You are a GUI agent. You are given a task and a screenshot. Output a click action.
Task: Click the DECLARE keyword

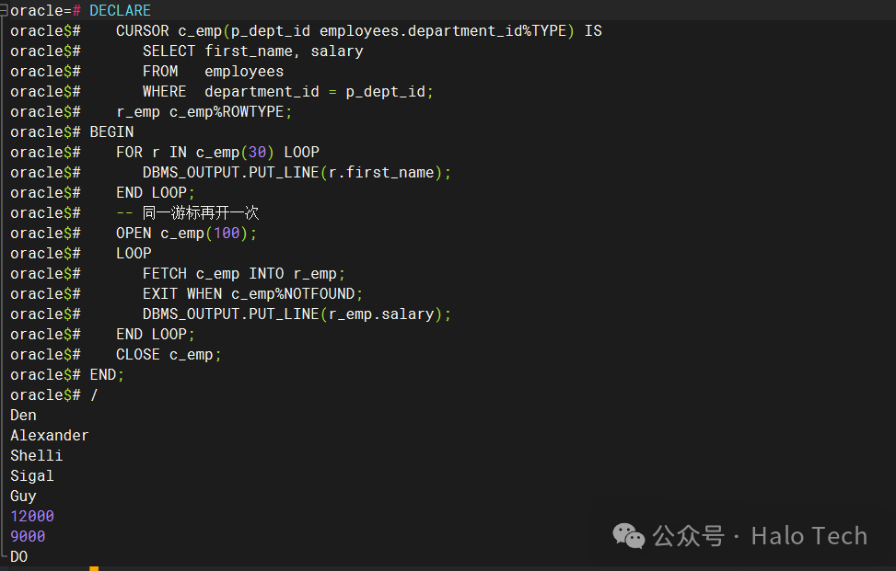(x=120, y=11)
